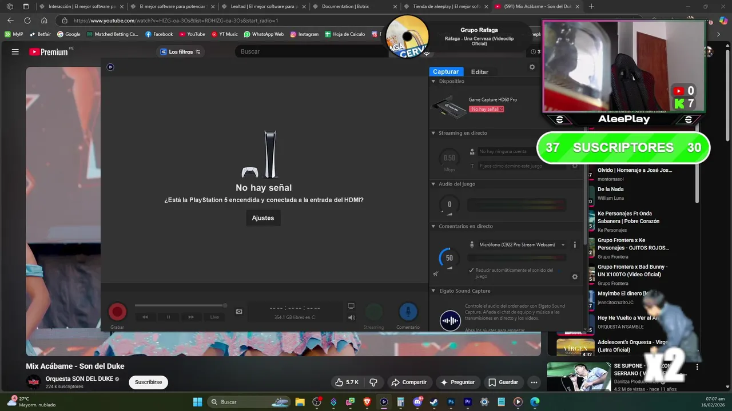Viewport: 732px width, 411px height.
Task: Collapse the Dispositivo section
Action: click(433, 81)
